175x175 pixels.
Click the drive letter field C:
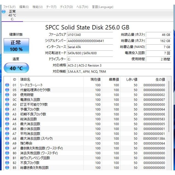tap(90, 59)
